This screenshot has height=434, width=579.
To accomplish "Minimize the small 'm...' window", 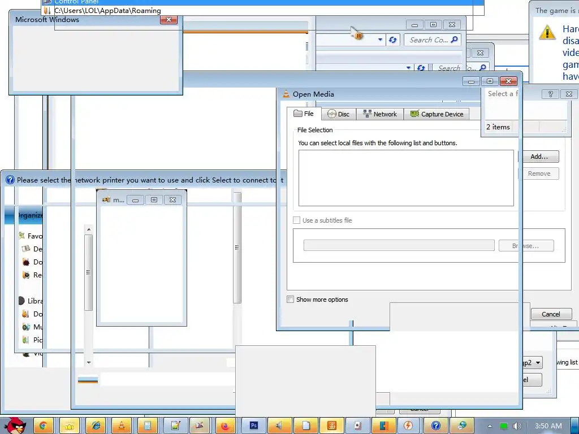I will pos(135,199).
